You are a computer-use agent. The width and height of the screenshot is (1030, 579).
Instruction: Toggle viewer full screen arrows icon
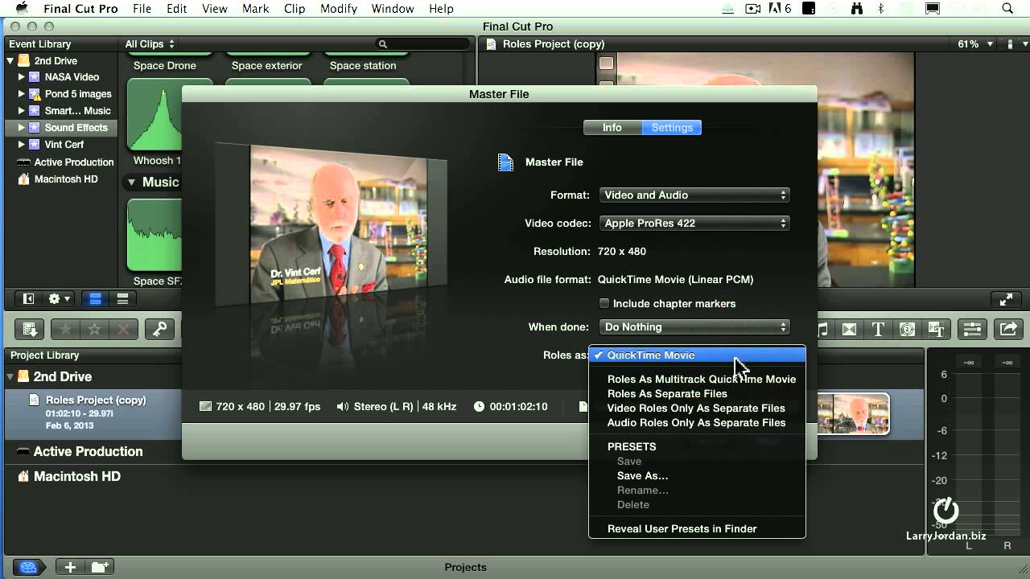point(1006,299)
